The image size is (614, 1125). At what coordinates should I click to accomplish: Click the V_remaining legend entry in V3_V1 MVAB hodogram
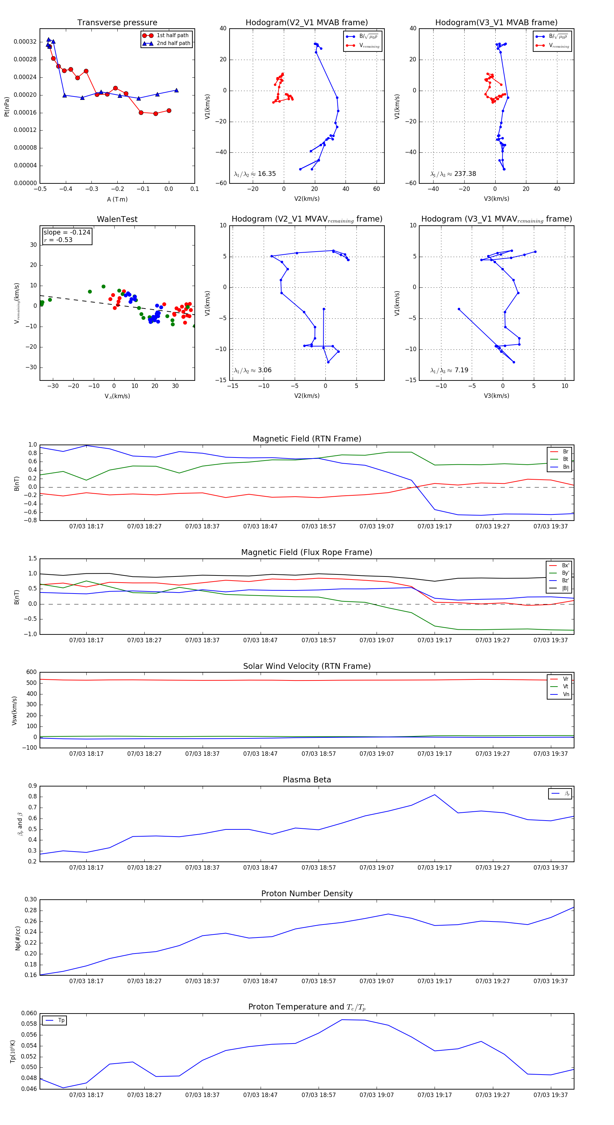pos(552,45)
